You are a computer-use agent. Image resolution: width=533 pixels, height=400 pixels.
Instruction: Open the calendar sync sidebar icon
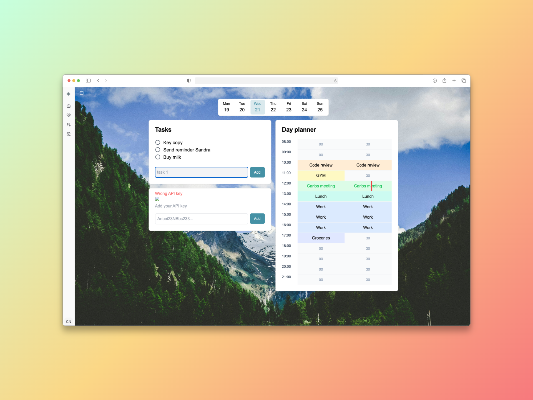[69, 134]
